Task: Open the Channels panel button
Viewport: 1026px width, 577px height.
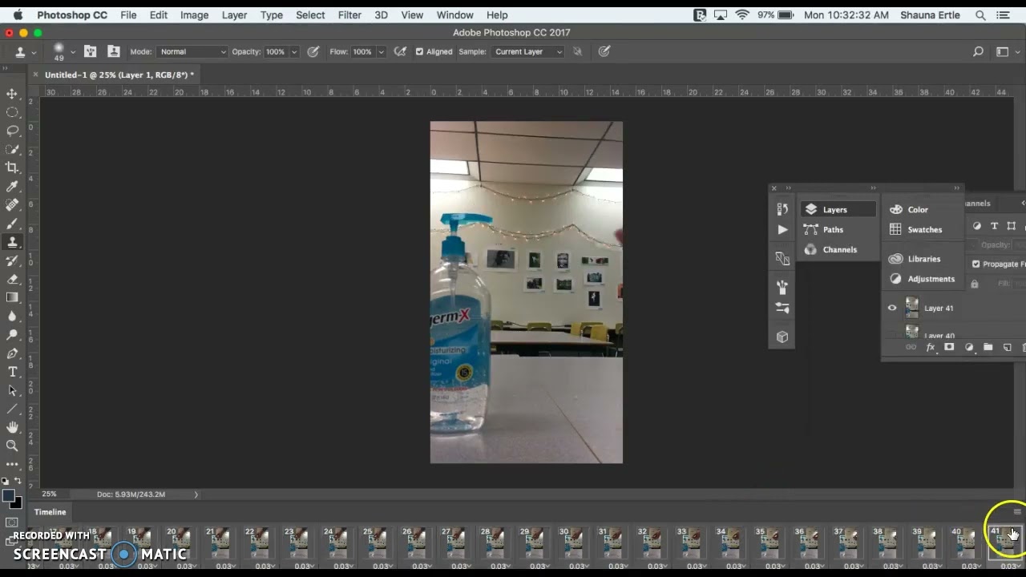Action: pos(838,249)
